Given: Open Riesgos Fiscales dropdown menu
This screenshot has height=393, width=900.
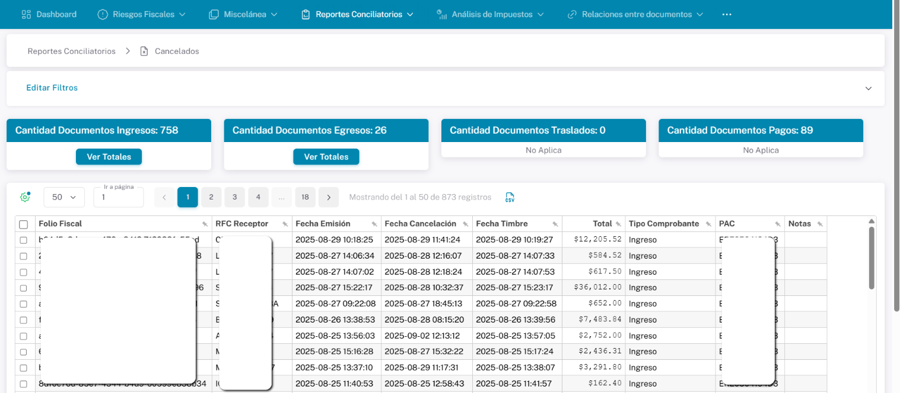Looking at the screenshot, I should click(141, 14).
